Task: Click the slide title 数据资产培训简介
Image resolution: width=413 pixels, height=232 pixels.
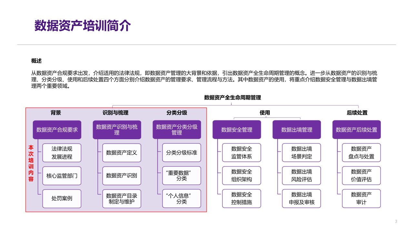Action: pos(83,26)
